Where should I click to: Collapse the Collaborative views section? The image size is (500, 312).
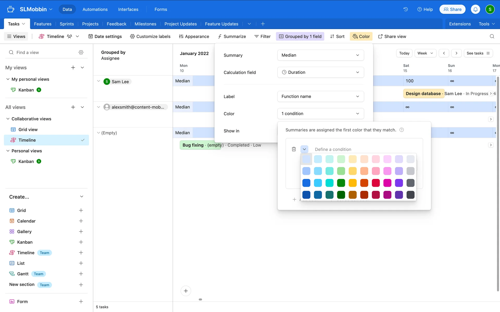(8, 119)
